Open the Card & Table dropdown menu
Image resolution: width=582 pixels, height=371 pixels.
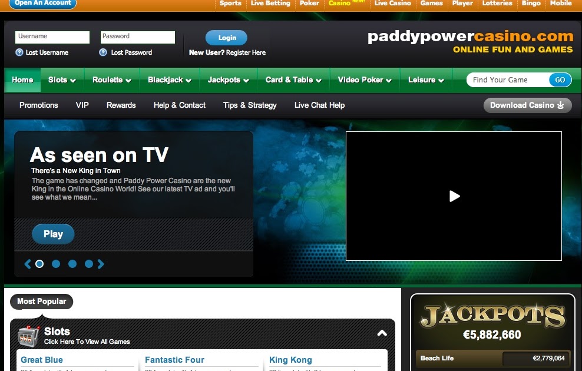tap(293, 79)
